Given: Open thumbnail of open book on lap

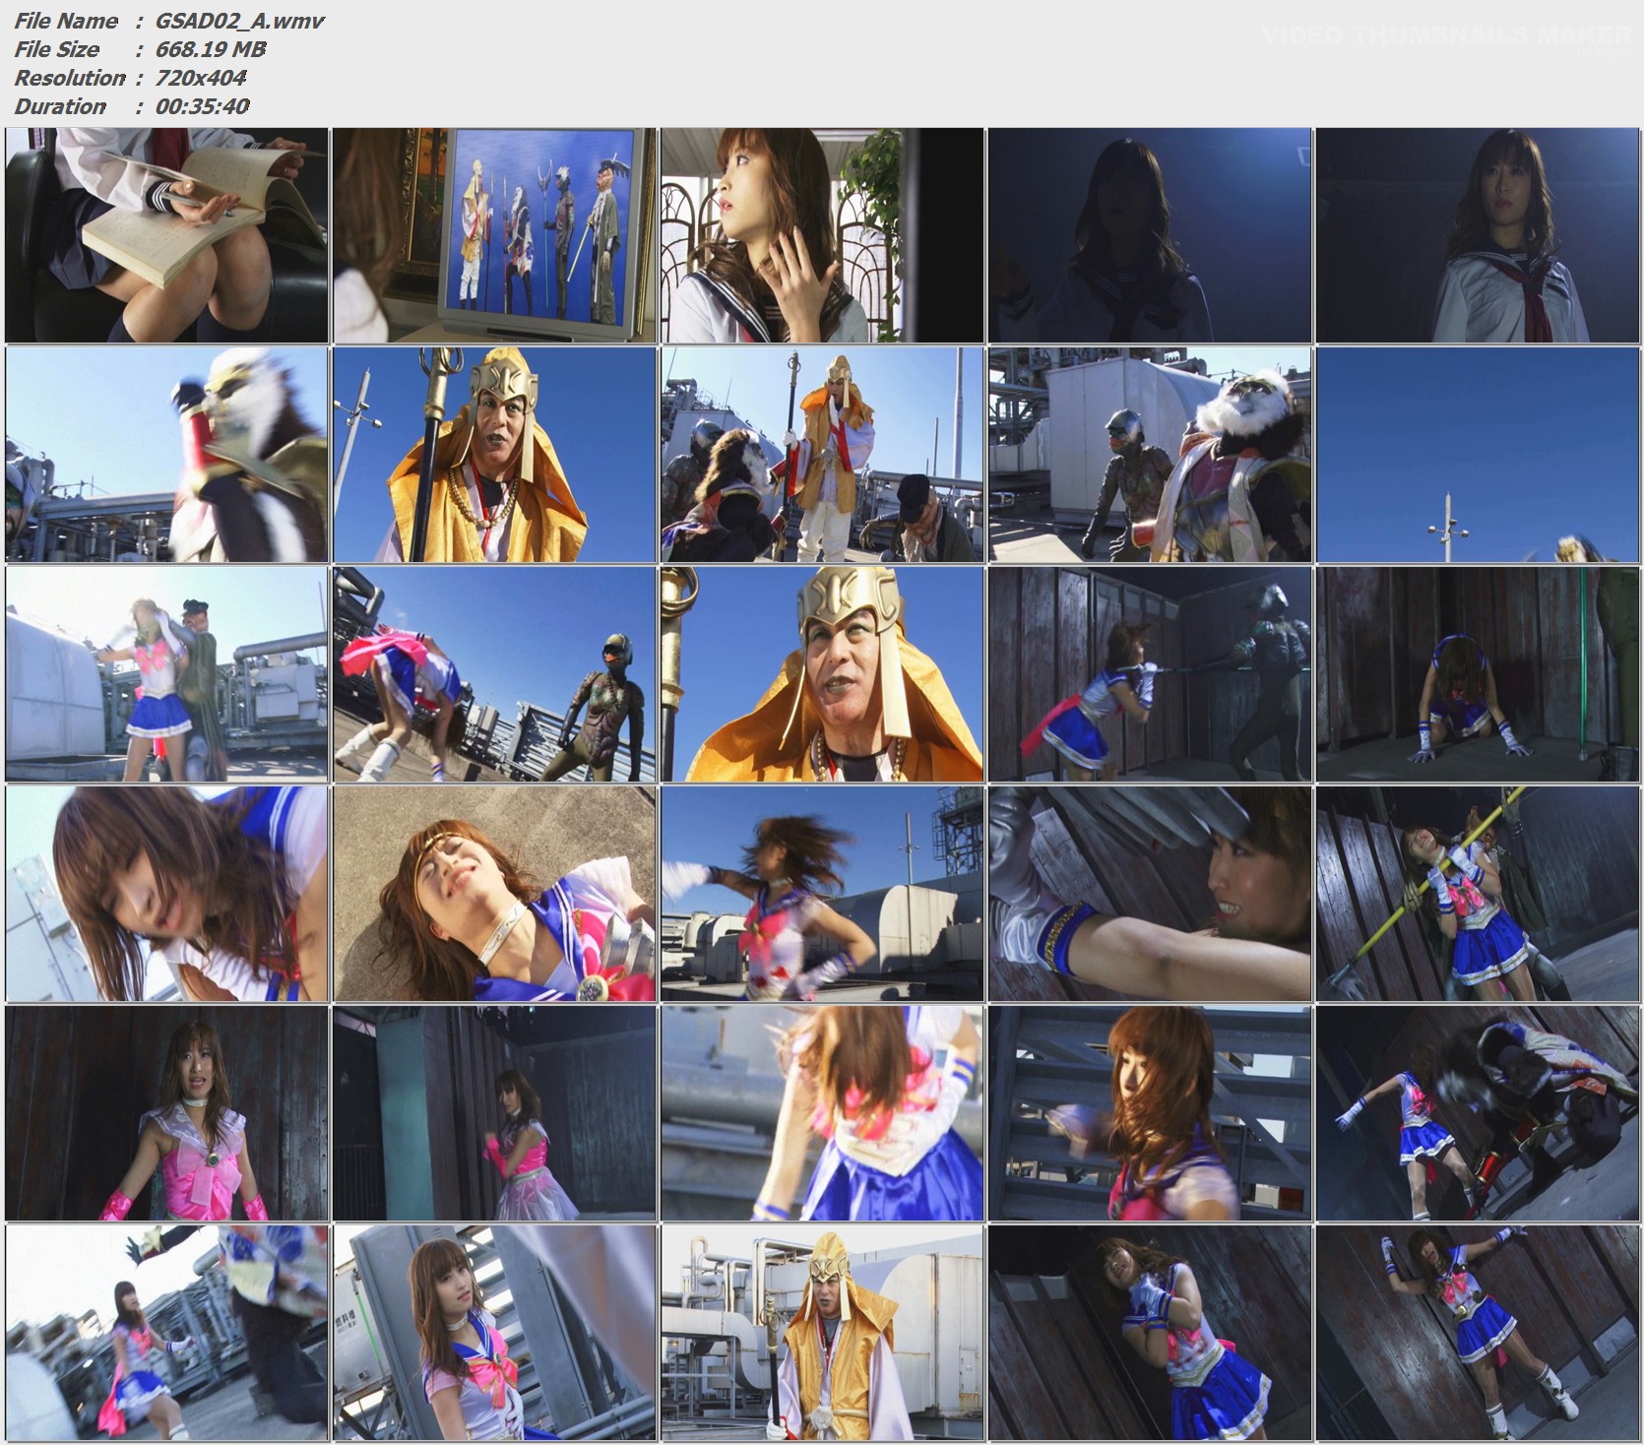Looking at the screenshot, I should (x=166, y=235).
